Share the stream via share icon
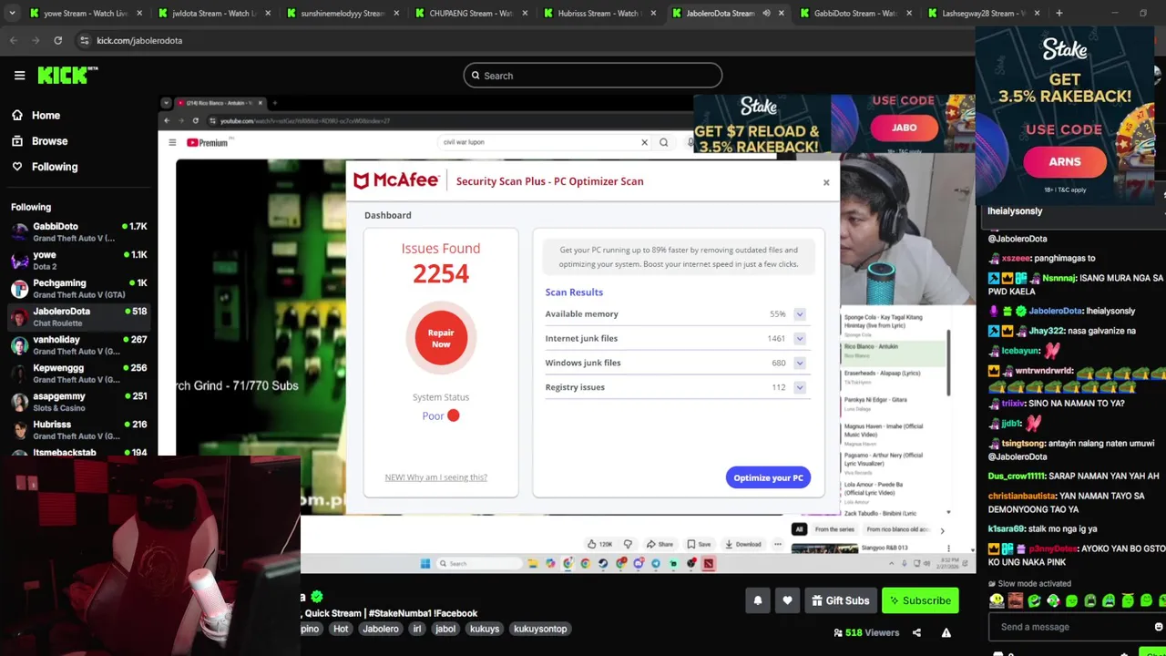This screenshot has width=1166, height=656. coord(916,633)
